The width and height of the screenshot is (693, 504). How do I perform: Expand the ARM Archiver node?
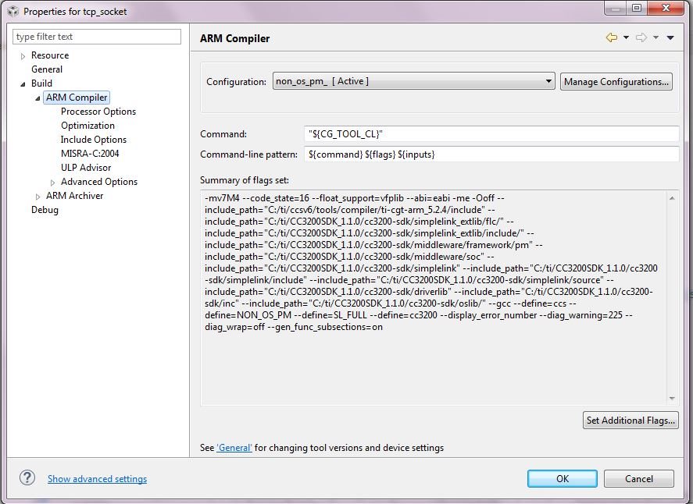38,197
